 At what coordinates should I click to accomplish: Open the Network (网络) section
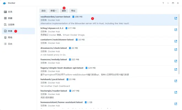click(x=18, y=37)
